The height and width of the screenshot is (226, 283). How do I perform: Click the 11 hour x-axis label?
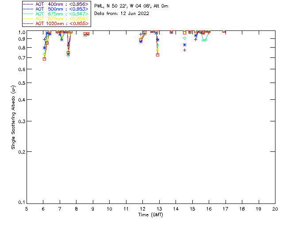point(126,209)
